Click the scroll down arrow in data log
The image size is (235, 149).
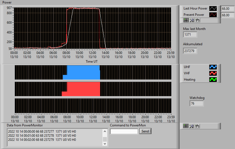coord(105,144)
